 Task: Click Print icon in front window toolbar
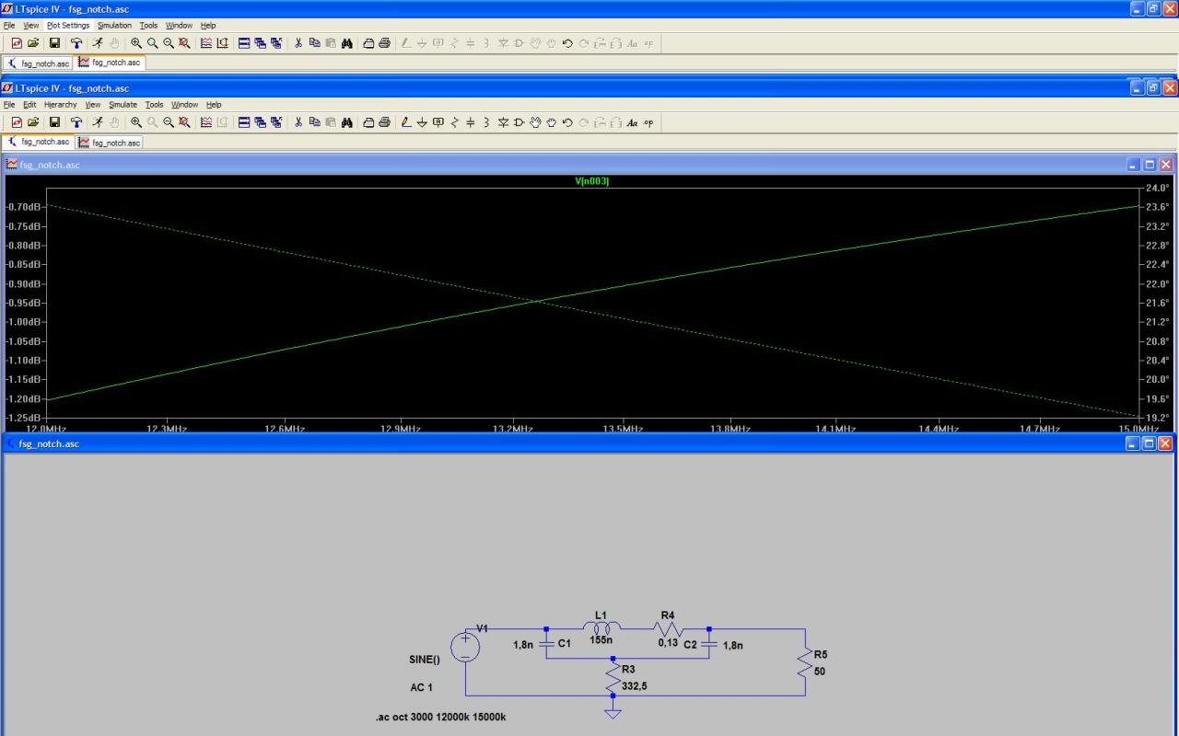385,122
